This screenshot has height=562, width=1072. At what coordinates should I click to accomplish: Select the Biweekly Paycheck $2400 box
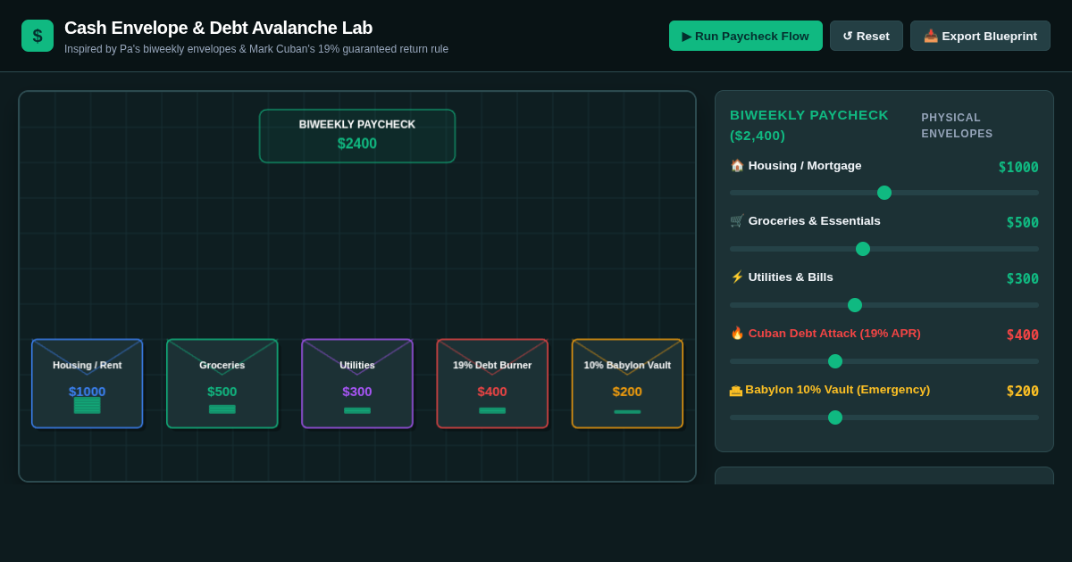[x=357, y=136]
